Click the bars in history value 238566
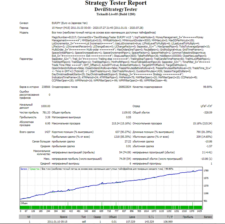225x224 pixels. [x=46, y=87]
